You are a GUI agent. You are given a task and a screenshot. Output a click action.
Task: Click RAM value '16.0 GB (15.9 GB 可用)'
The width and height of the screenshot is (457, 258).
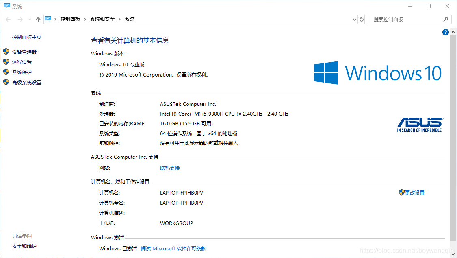click(x=186, y=124)
